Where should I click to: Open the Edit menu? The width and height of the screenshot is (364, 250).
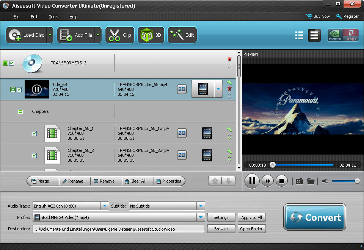(34, 17)
